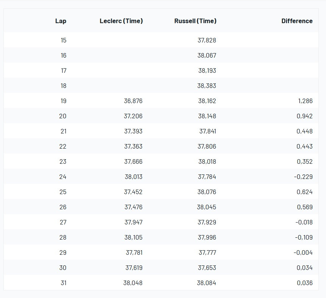Click Russell's lap 18 time 38,383
Image resolution: width=326 pixels, height=298 pixels.
click(207, 86)
